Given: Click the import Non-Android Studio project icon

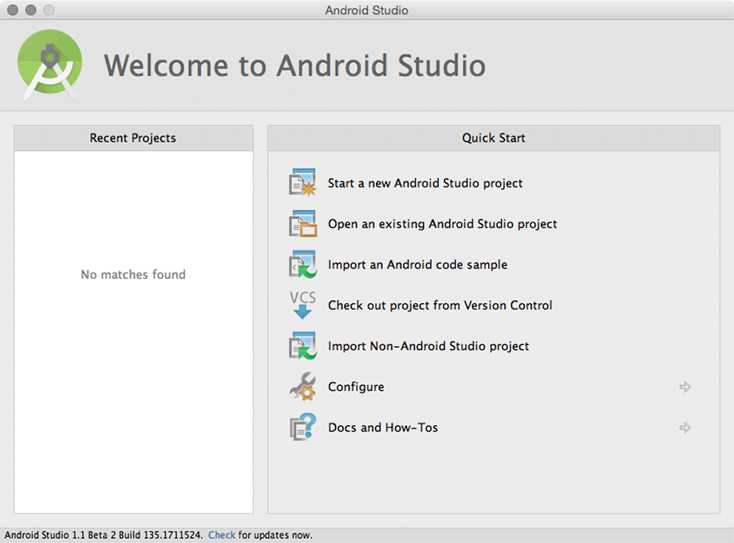Looking at the screenshot, I should click(303, 345).
